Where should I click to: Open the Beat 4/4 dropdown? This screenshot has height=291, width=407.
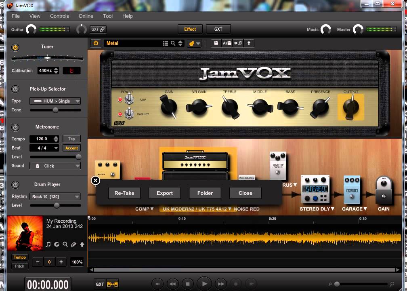44,148
